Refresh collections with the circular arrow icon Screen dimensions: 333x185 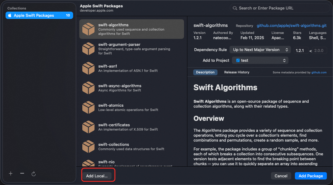(33, 174)
